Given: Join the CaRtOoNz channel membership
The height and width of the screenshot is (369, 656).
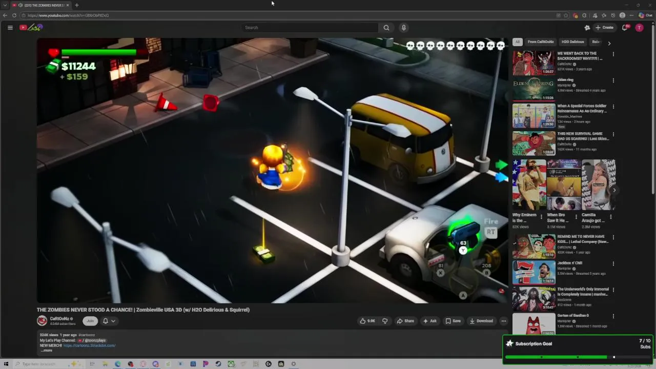Looking at the screenshot, I should pos(90,321).
